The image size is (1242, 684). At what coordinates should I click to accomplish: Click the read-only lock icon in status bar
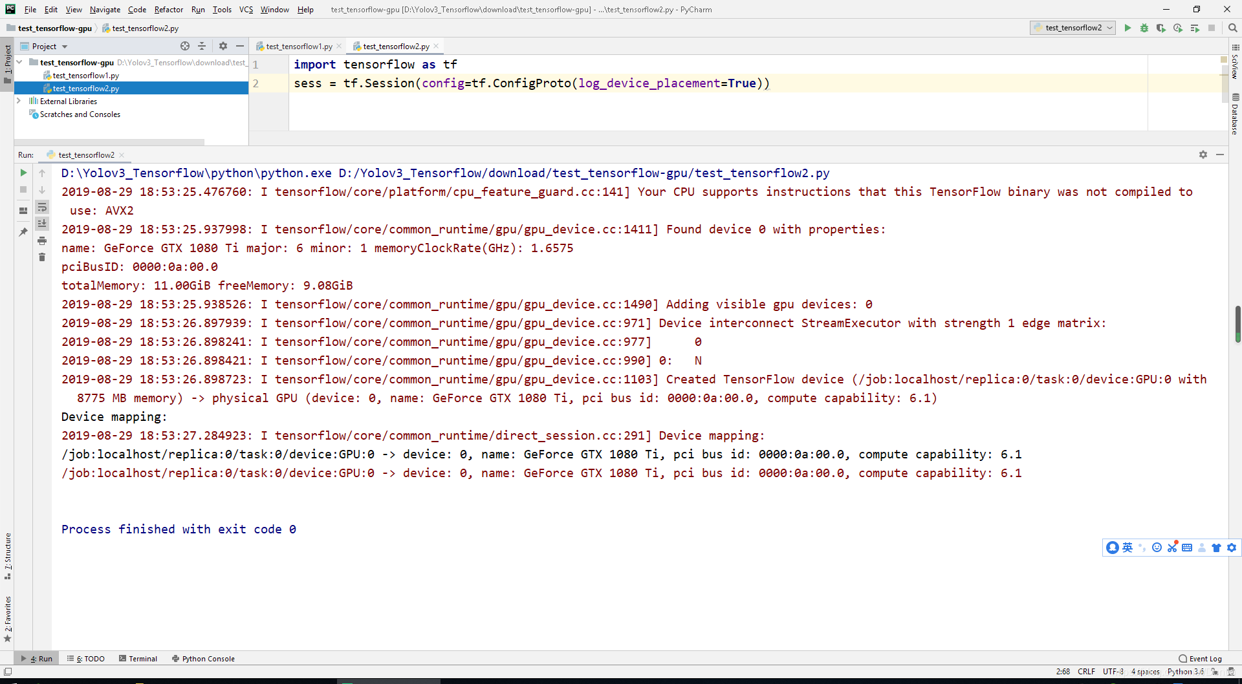pos(1215,672)
